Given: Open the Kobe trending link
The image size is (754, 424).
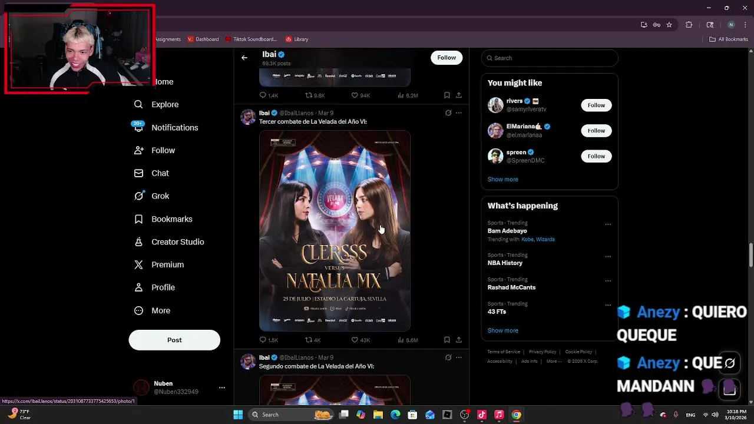Looking at the screenshot, I should [527, 240].
